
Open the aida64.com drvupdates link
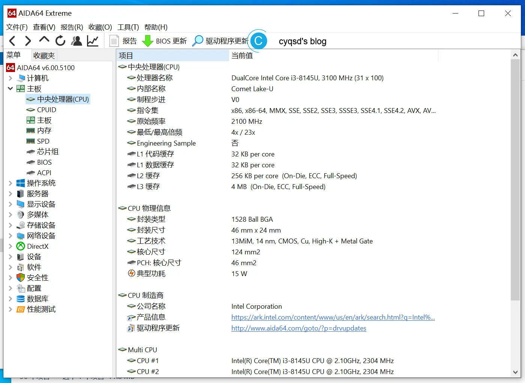pyautogui.click(x=299, y=328)
